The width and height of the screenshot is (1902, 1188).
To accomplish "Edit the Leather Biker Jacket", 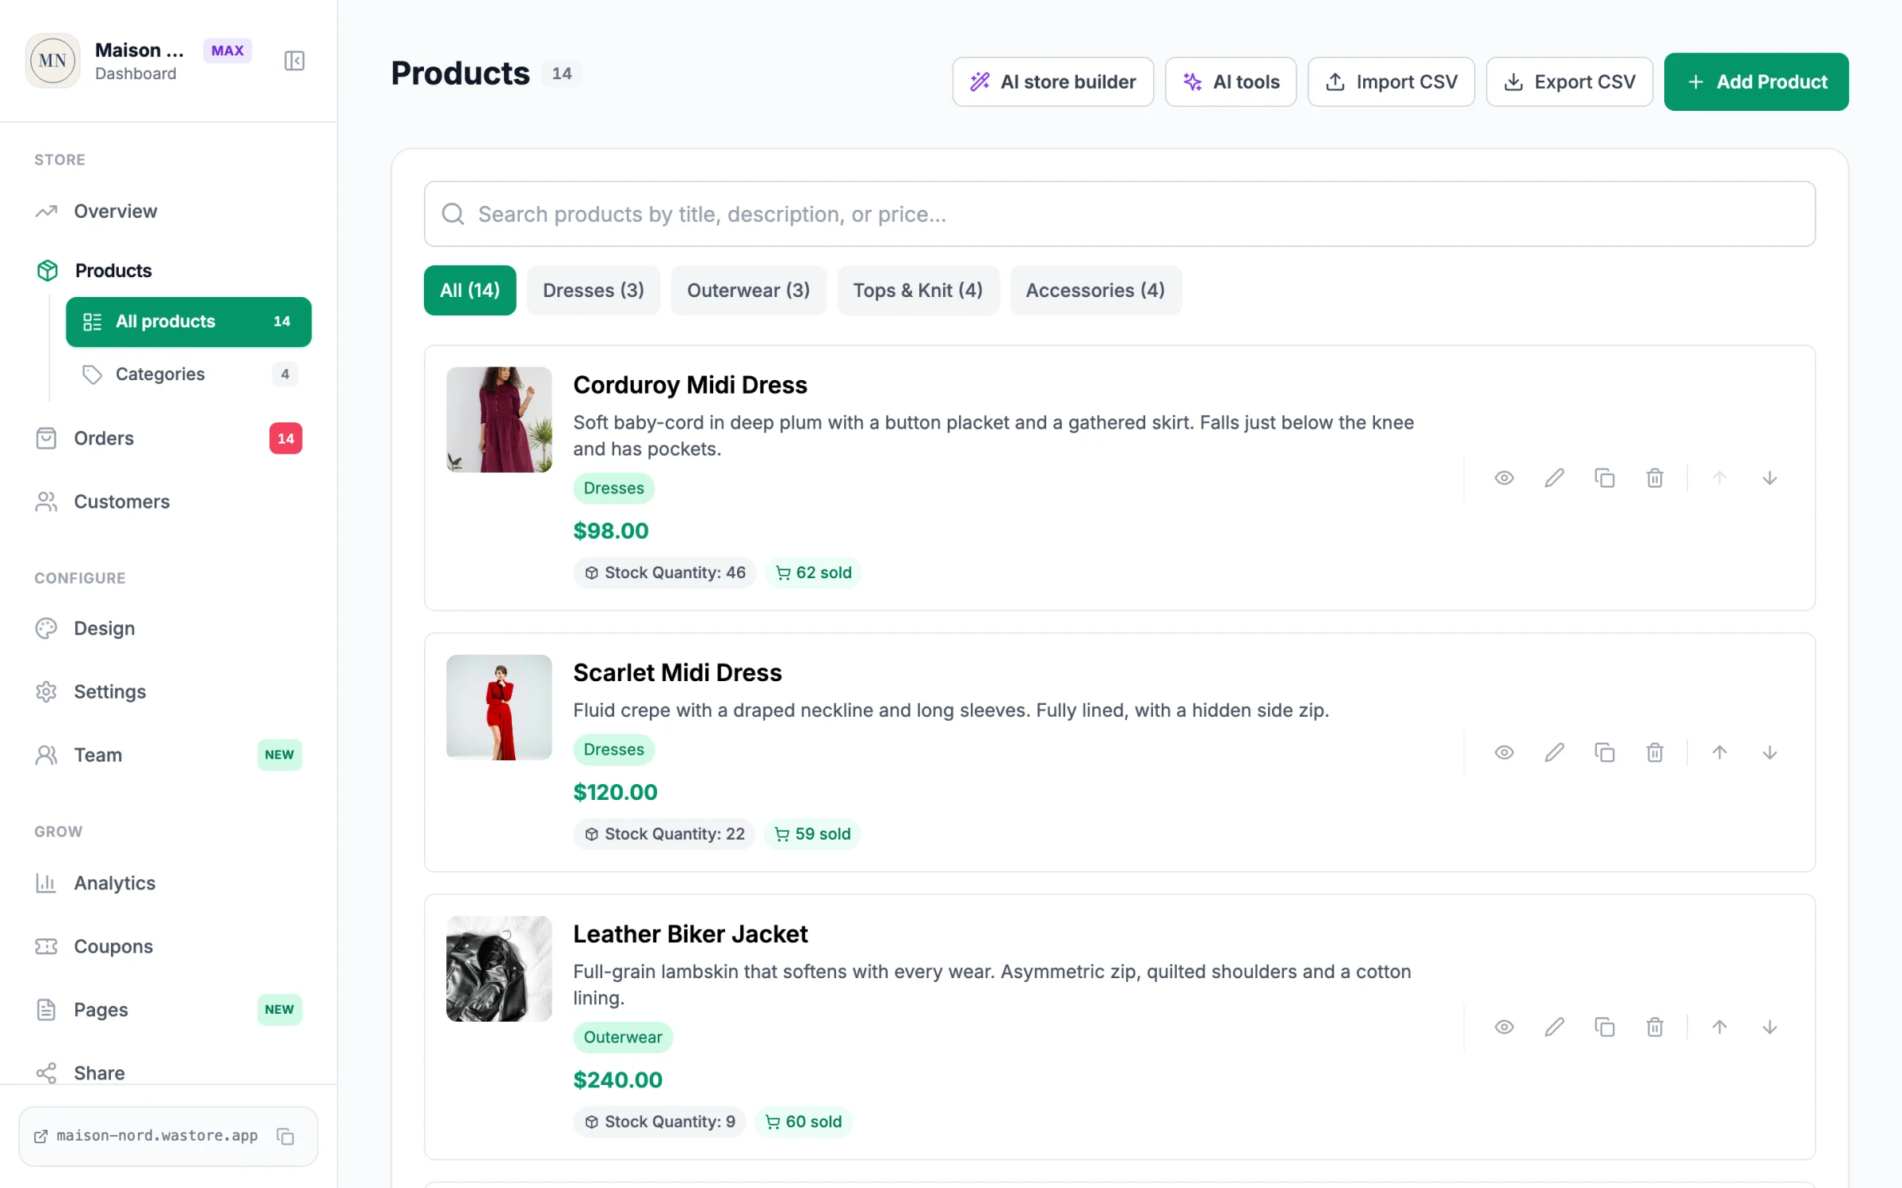I will pos(1554,1027).
